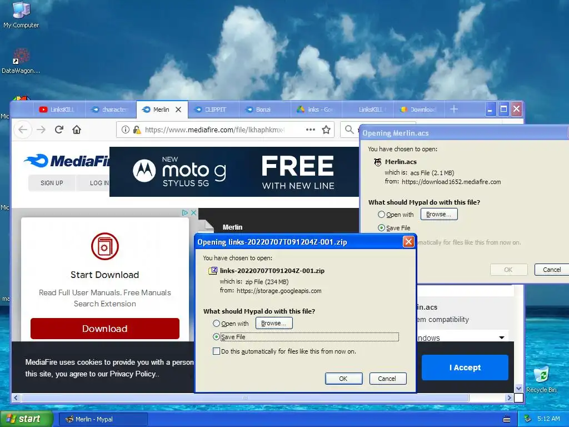
Task: Show site information icon in address bar
Action: (x=125, y=130)
